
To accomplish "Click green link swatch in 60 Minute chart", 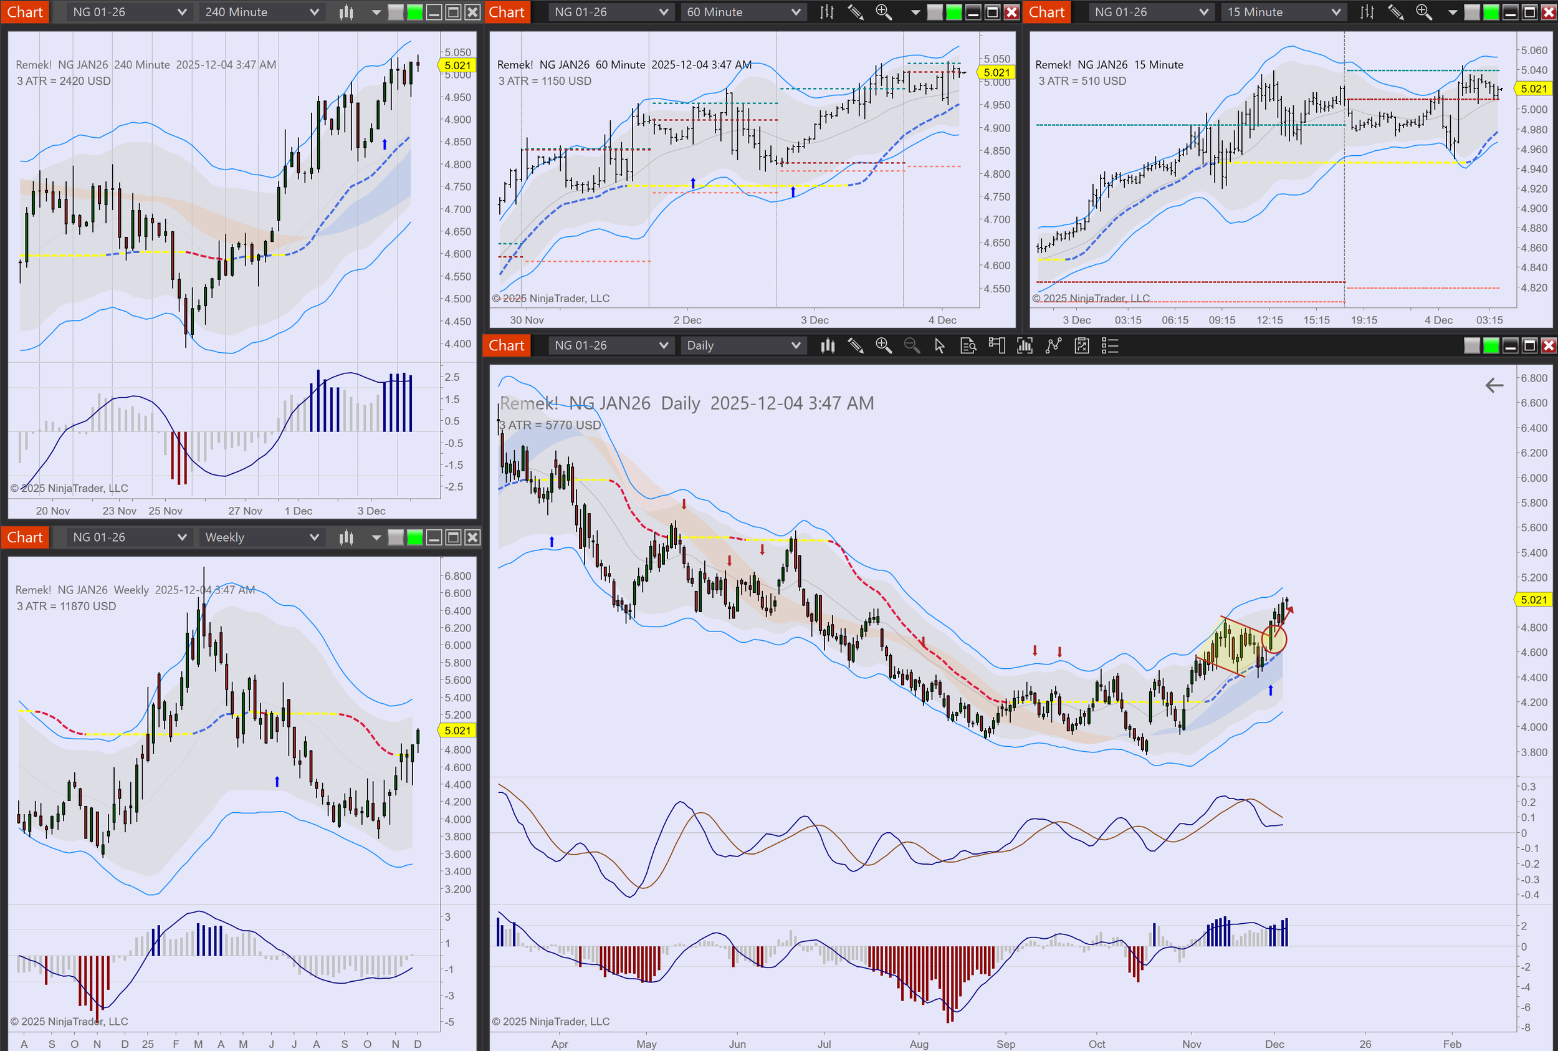I will (x=953, y=12).
